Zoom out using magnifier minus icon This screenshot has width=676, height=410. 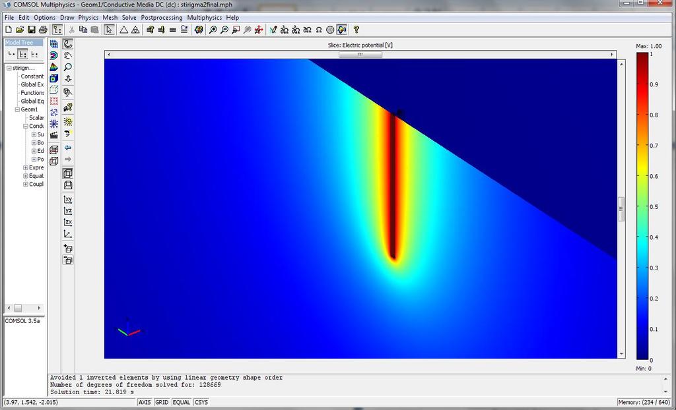coord(224,30)
